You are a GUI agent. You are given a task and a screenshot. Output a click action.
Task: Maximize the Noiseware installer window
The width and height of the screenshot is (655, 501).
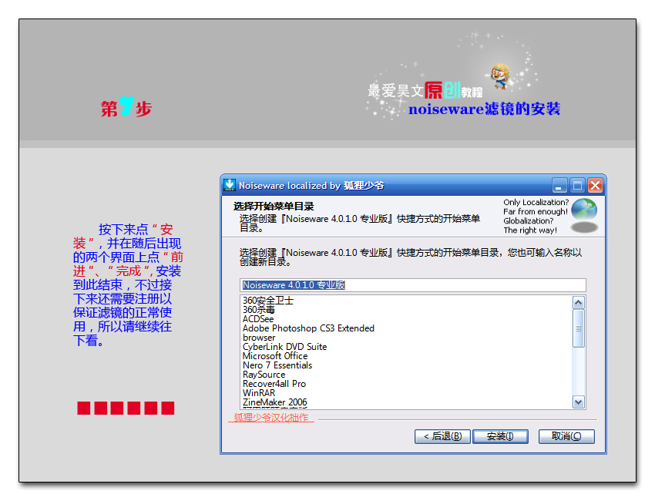coord(577,185)
